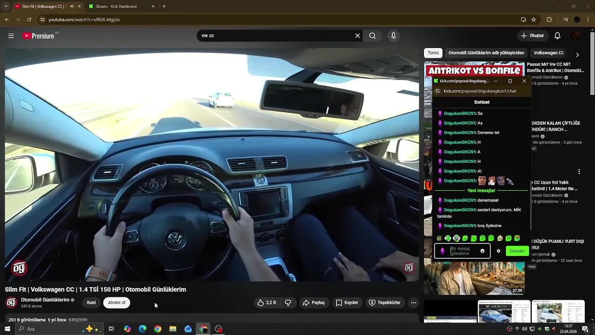The width and height of the screenshot is (595, 335).
Task: Mute audio on the YouTube tab
Action: pyautogui.click(x=72, y=7)
